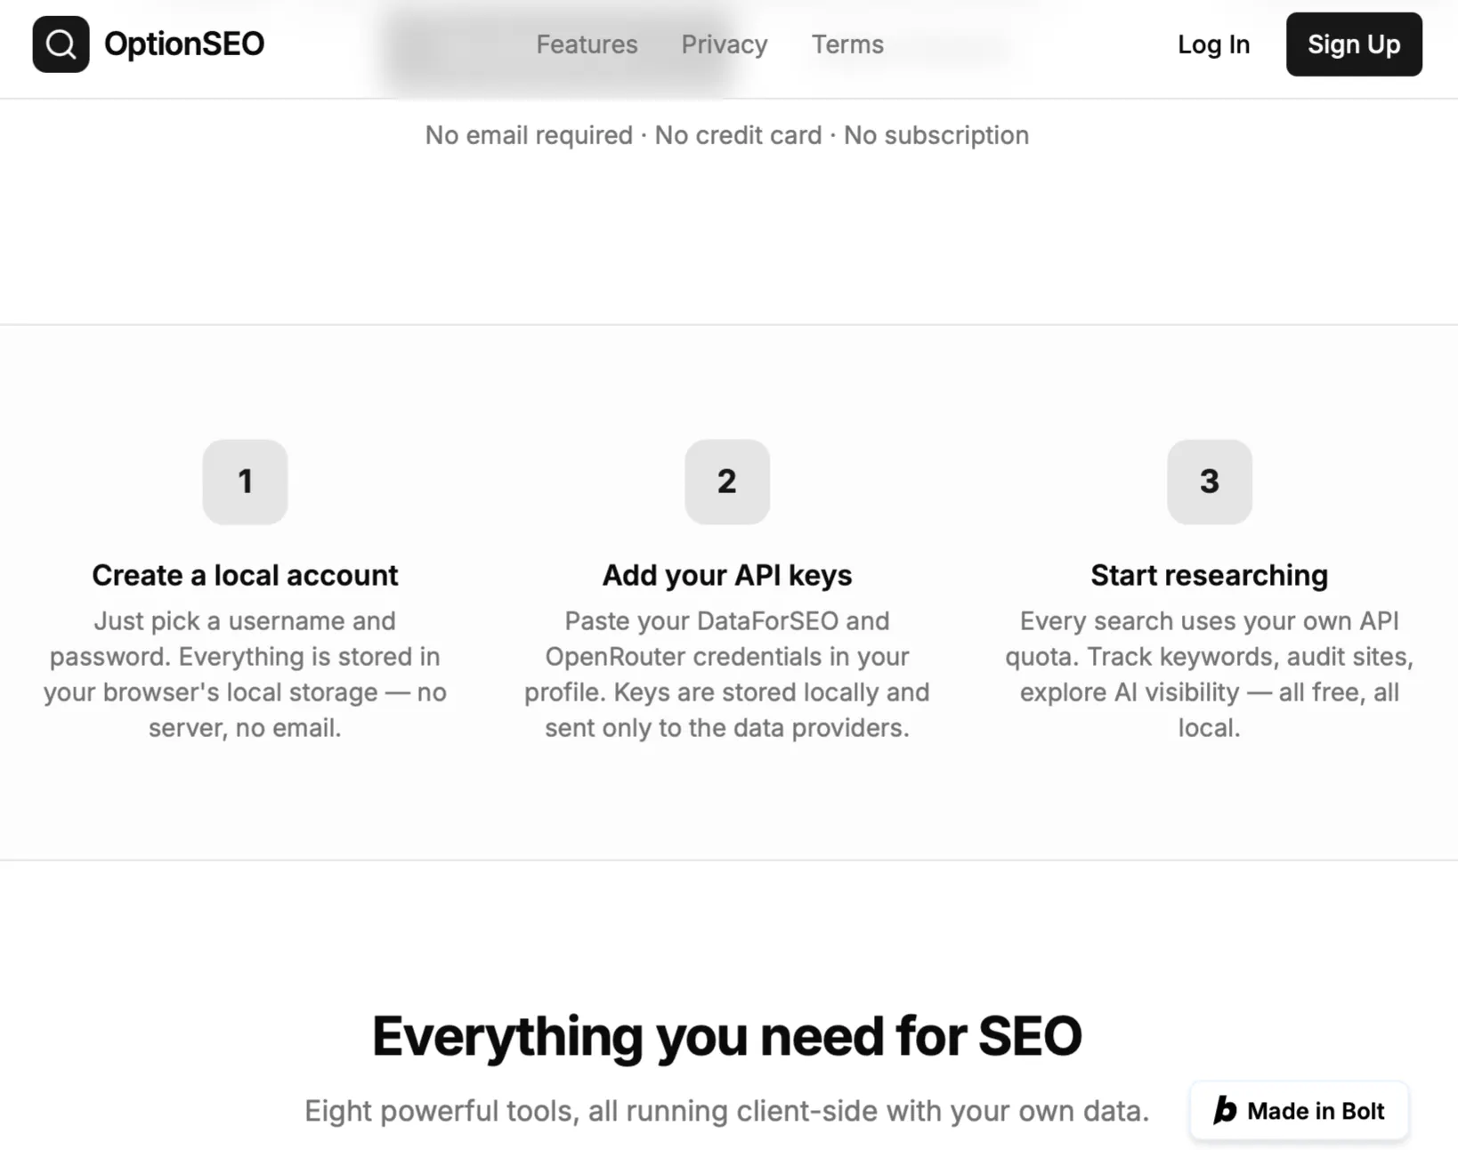Click the 'Just pick a username' description

pos(245,674)
